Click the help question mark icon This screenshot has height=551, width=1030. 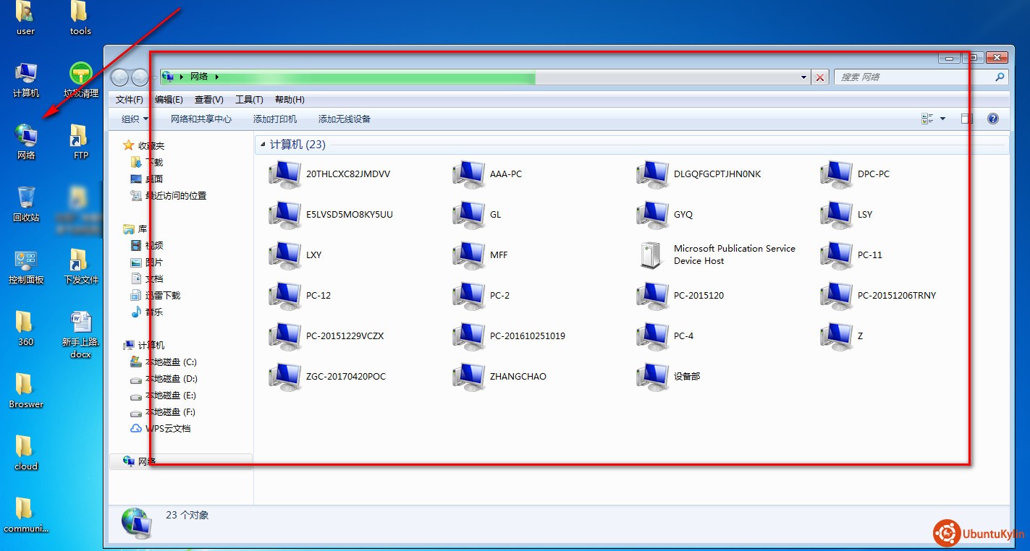(x=993, y=119)
